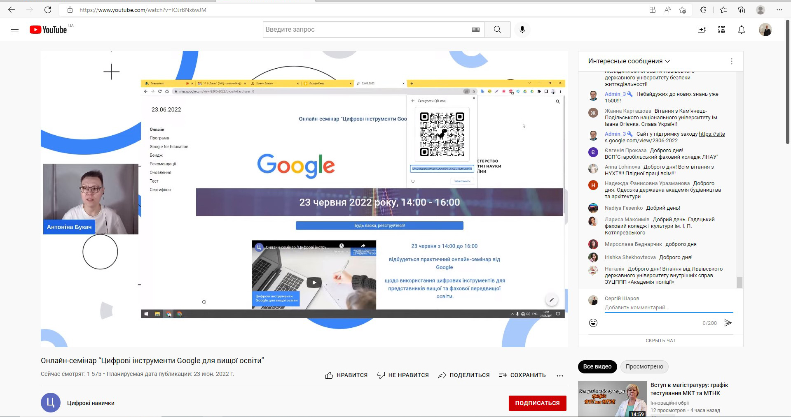Open the YouTube apps grid
This screenshot has width=791, height=417.
click(x=722, y=30)
